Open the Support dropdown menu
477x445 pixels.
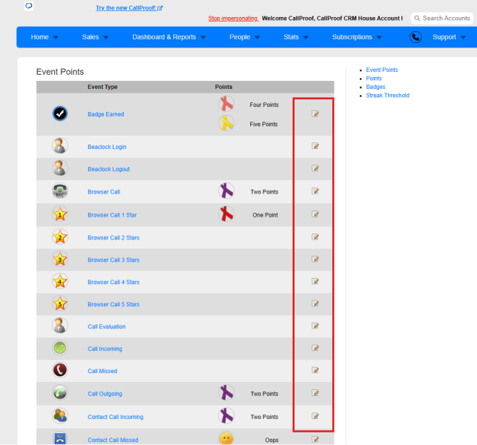(x=449, y=37)
